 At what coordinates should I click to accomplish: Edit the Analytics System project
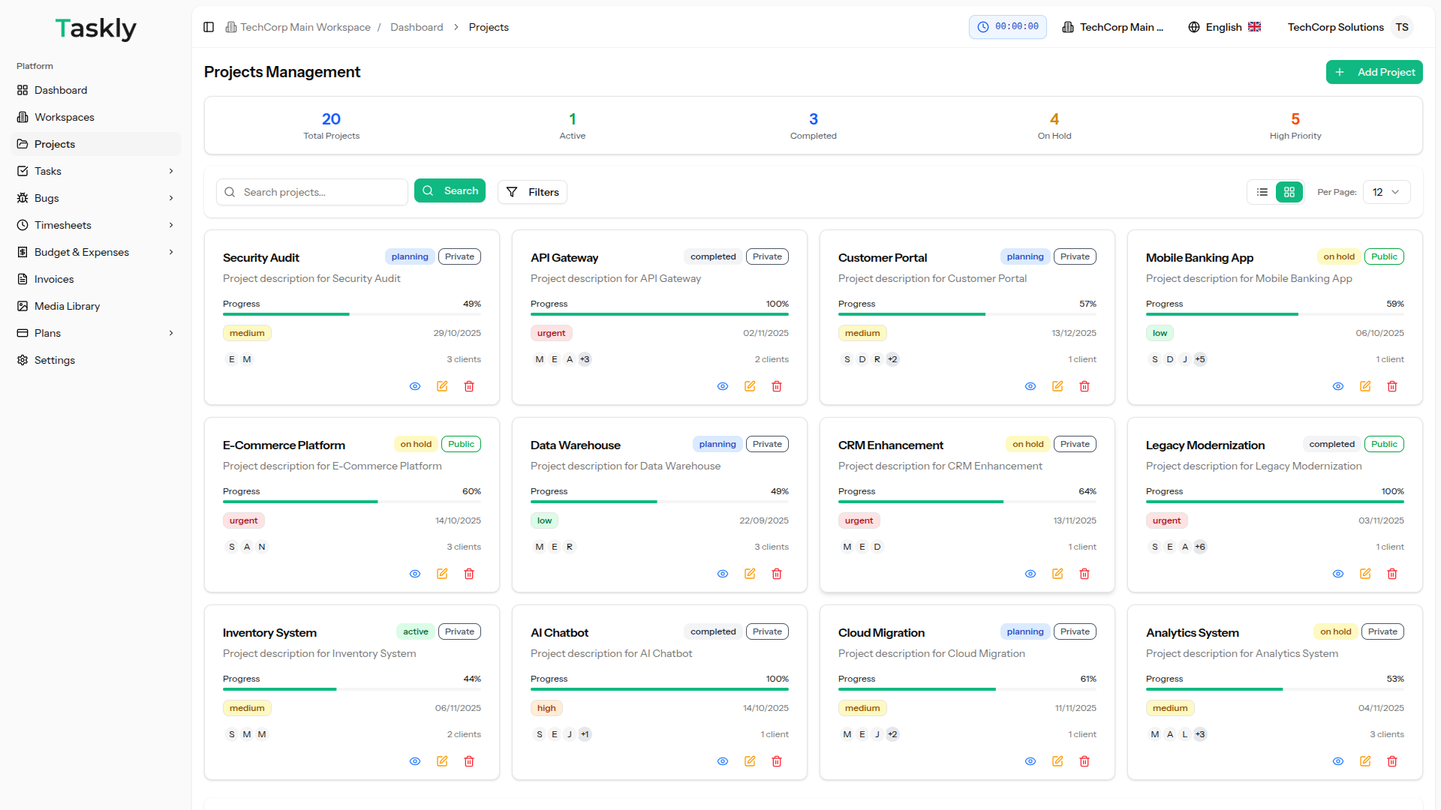(x=1365, y=761)
